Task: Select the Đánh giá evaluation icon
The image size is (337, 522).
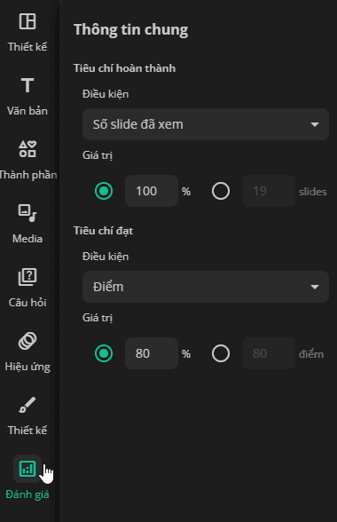Action: click(27, 469)
